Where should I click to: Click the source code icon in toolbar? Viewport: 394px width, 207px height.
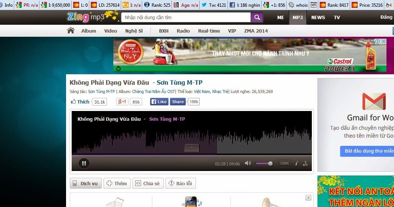point(314,5)
